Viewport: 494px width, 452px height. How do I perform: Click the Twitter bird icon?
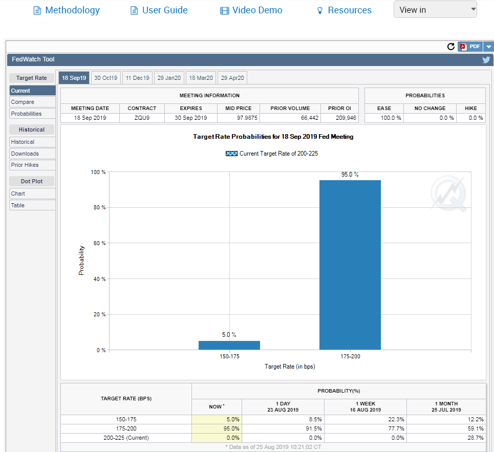(x=486, y=59)
